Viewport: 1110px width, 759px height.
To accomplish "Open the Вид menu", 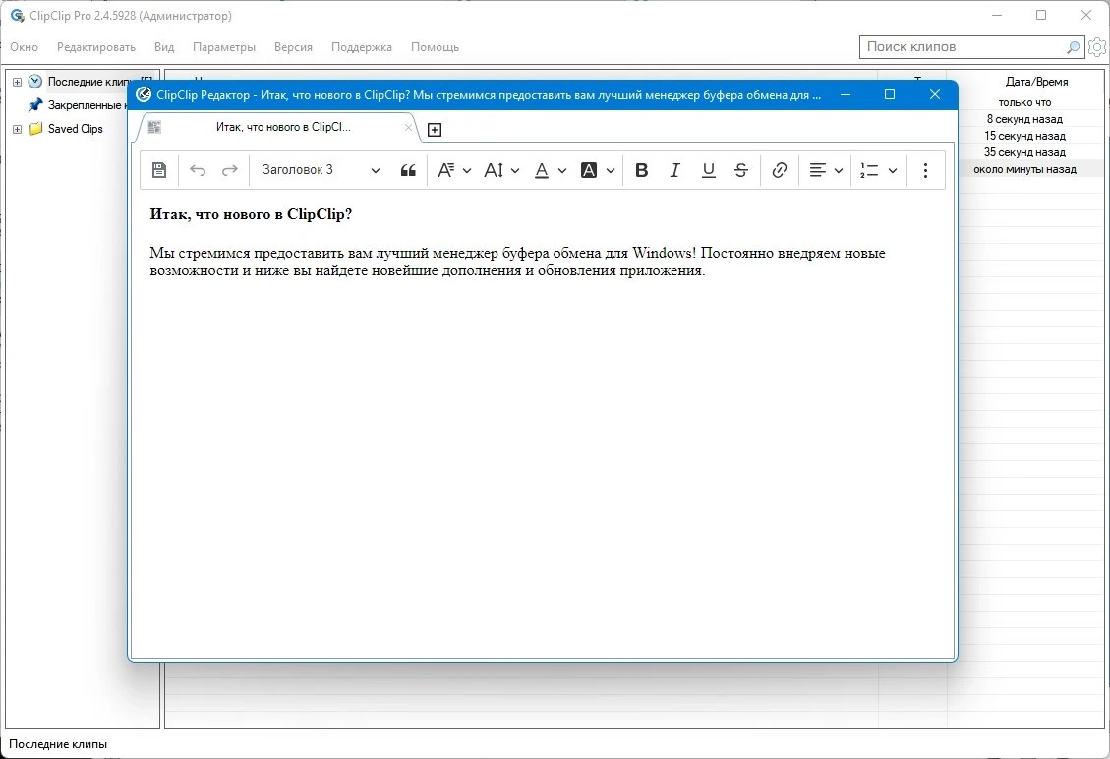I will pyautogui.click(x=164, y=47).
